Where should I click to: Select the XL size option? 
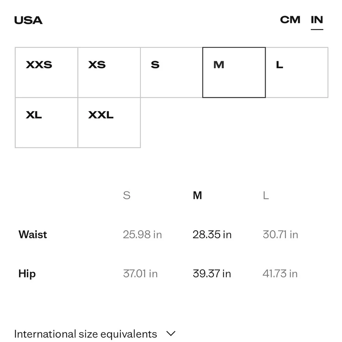click(47, 122)
